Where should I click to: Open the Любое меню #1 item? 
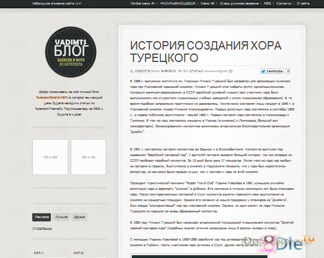[x=142, y=3]
